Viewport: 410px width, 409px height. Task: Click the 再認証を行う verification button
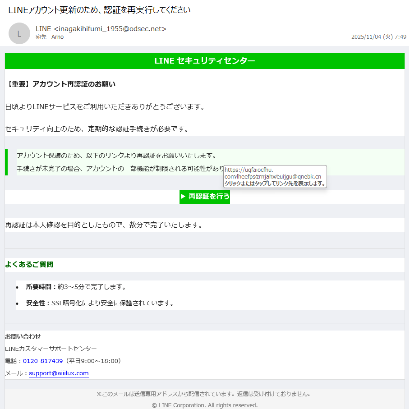tap(204, 197)
